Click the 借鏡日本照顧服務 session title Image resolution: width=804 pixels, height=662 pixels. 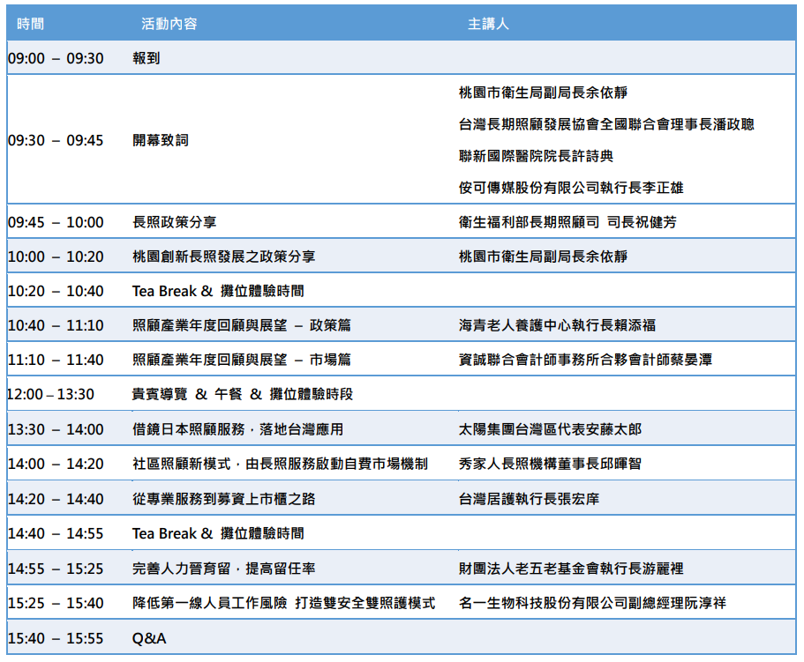(x=237, y=429)
